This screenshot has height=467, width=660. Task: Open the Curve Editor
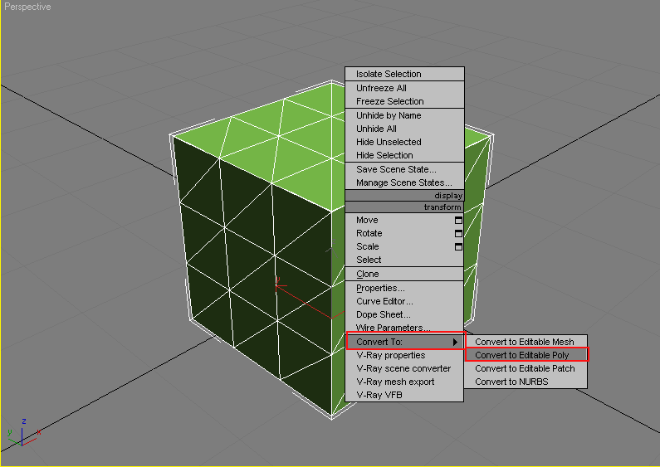click(404, 301)
